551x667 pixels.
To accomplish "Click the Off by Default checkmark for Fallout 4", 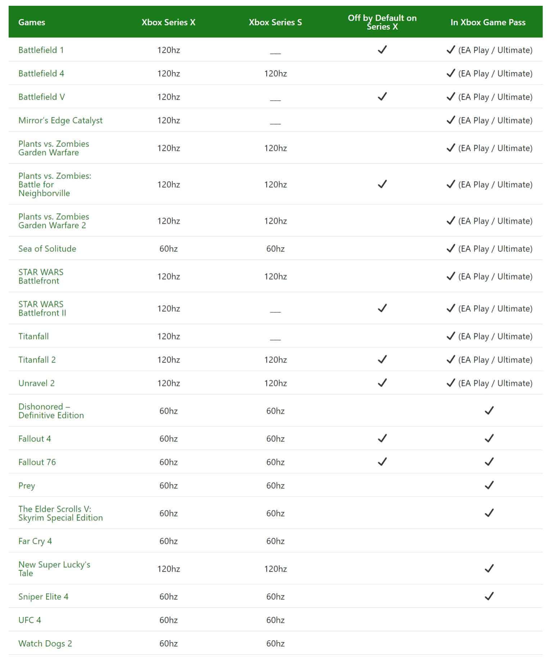I will (x=382, y=439).
